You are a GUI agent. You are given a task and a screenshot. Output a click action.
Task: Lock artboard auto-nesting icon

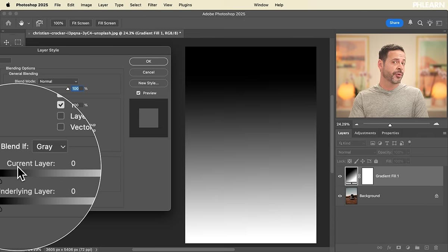[x=369, y=161]
